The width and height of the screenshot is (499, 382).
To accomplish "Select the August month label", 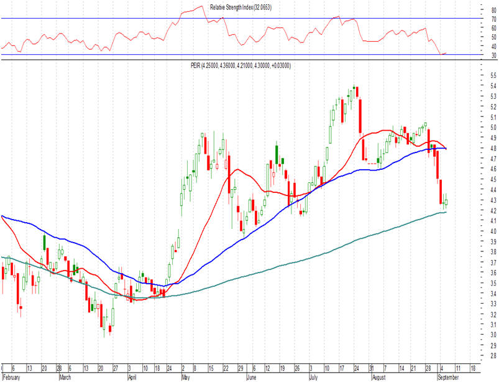I will click(x=378, y=378).
